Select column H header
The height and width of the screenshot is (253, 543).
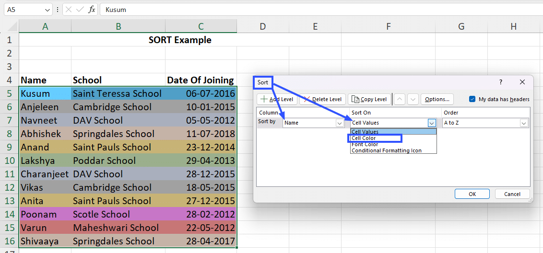tap(514, 26)
